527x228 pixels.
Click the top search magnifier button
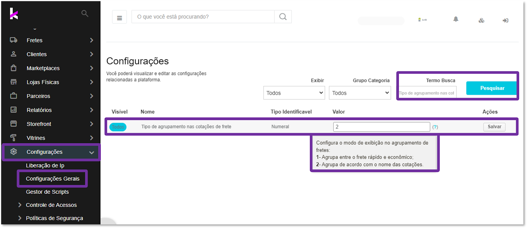click(x=283, y=17)
